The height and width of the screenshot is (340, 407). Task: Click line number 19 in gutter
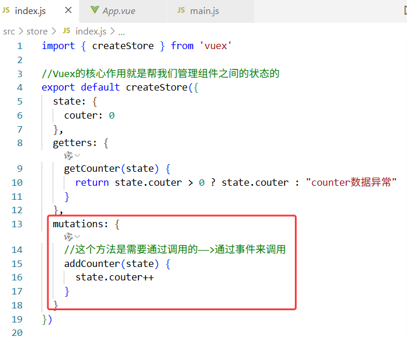click(x=17, y=319)
